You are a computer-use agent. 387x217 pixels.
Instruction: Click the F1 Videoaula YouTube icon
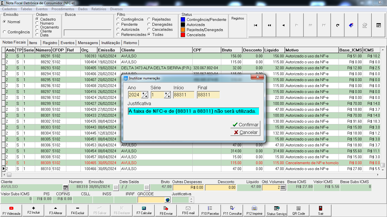pos(11,208)
